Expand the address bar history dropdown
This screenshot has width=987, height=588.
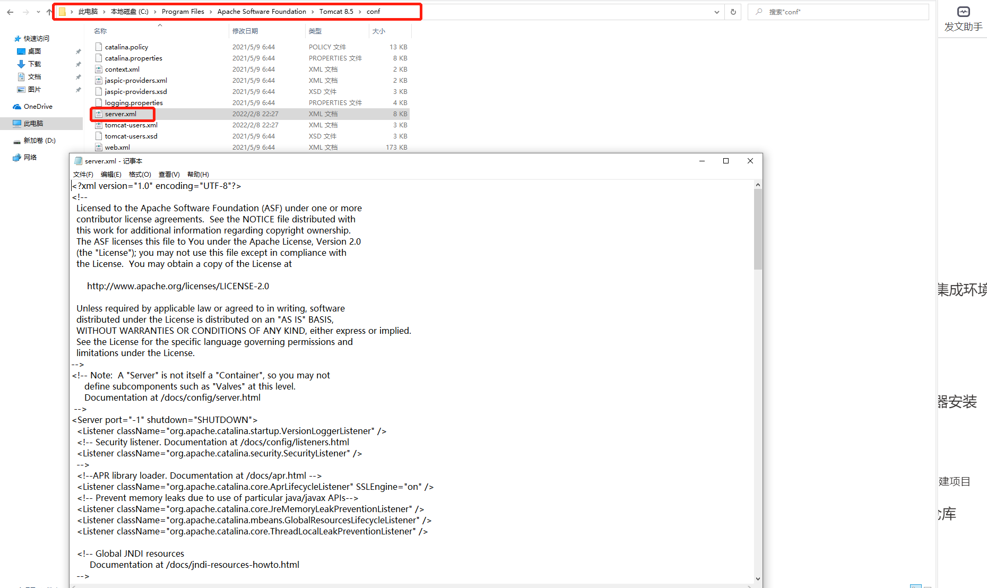click(x=717, y=12)
